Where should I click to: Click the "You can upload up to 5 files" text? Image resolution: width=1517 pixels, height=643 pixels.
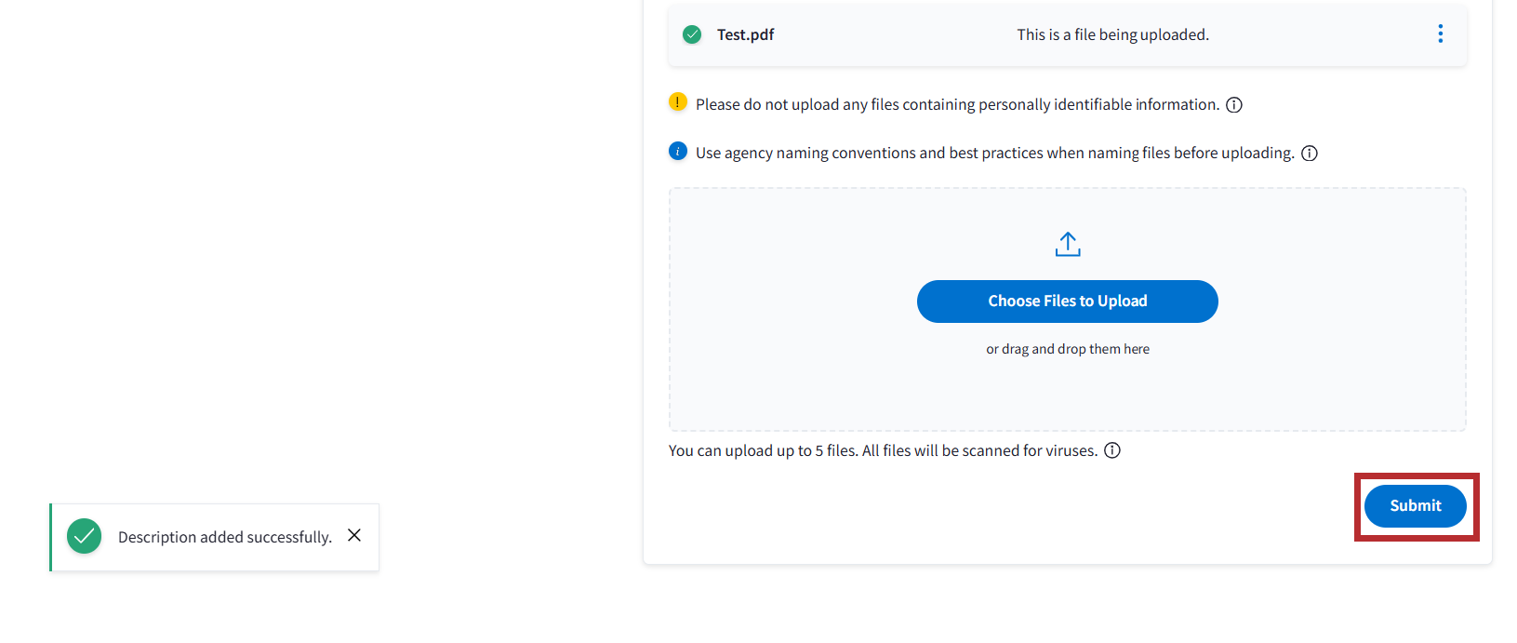click(x=883, y=450)
